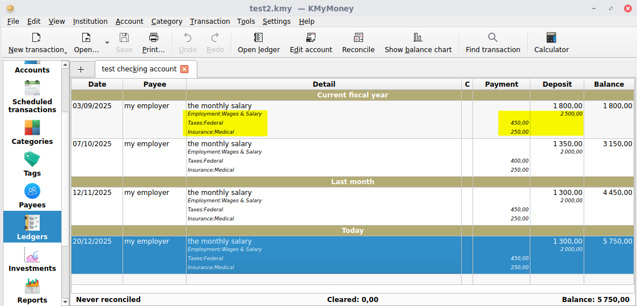
Task: Click the Print toolbar icon
Action: (153, 38)
